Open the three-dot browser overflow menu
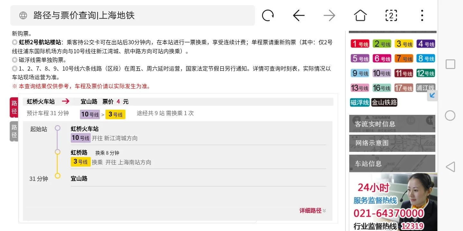 pyautogui.click(x=422, y=15)
